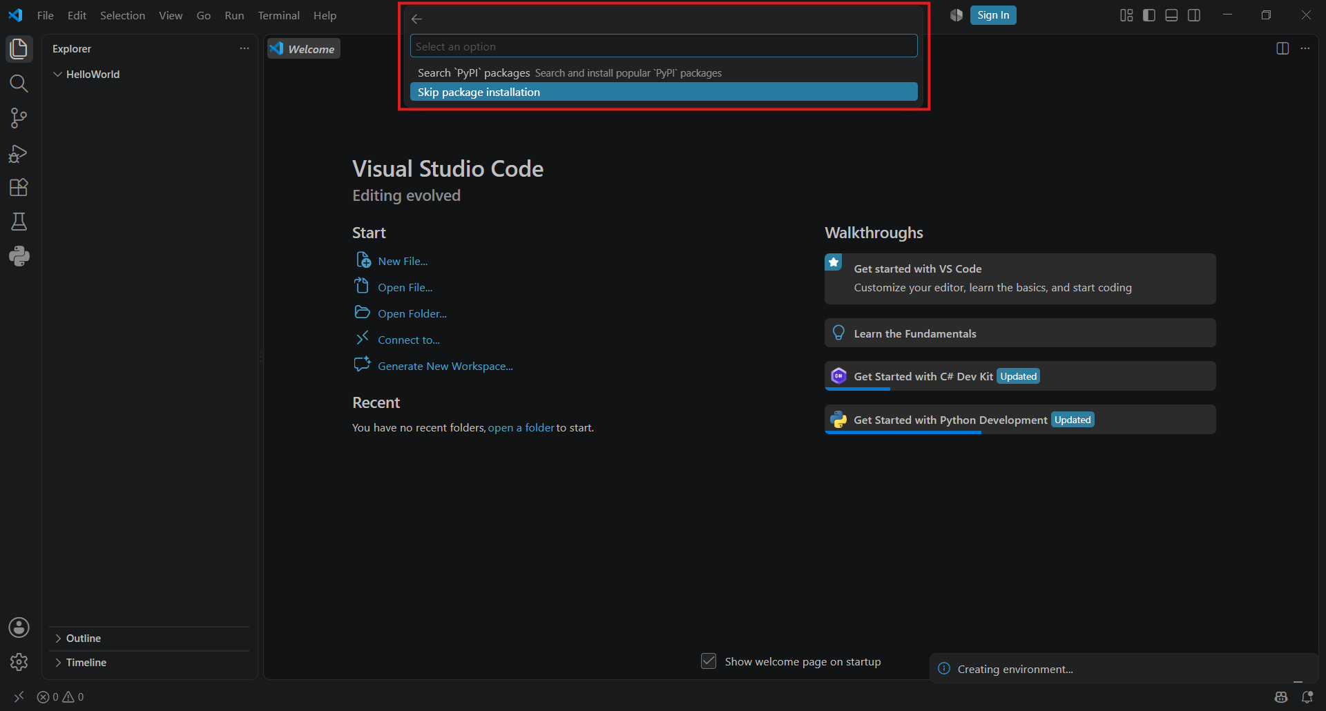The image size is (1326, 711).
Task: Click the Copilot status bar icon
Action: [1281, 697]
